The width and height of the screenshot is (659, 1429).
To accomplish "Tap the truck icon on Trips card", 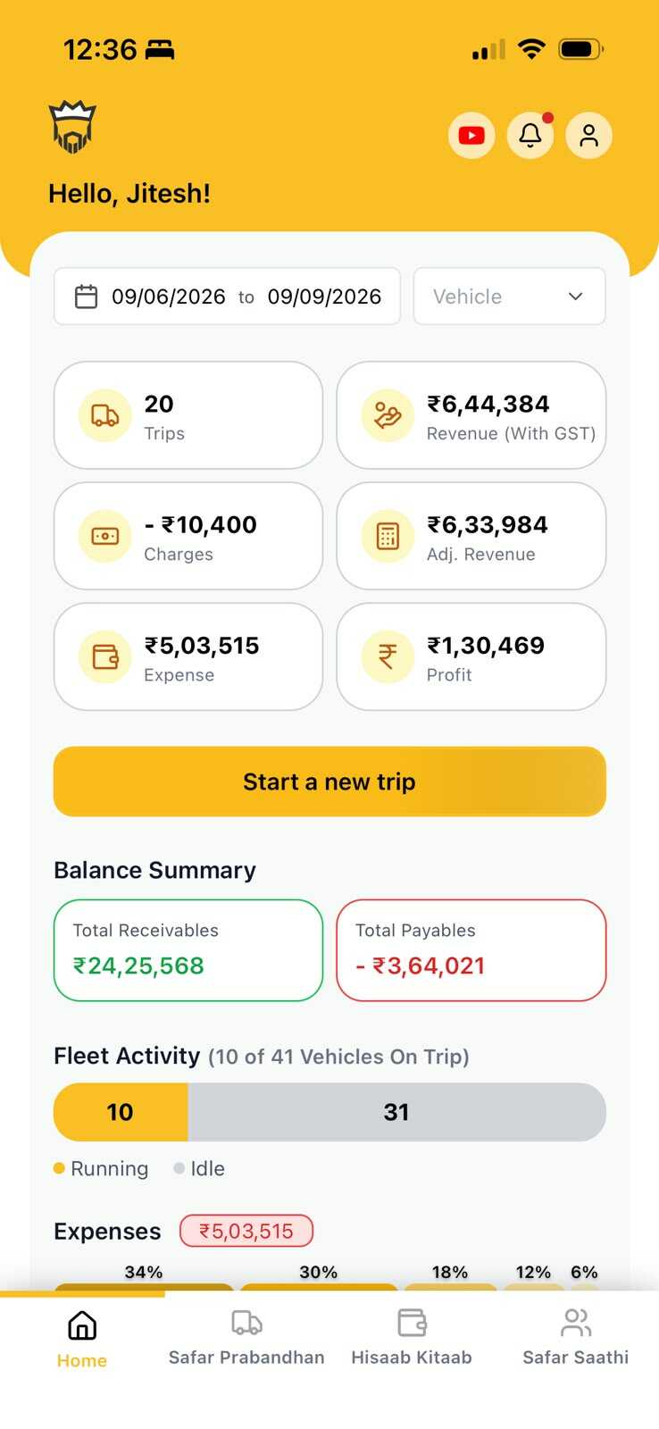I will (105, 415).
